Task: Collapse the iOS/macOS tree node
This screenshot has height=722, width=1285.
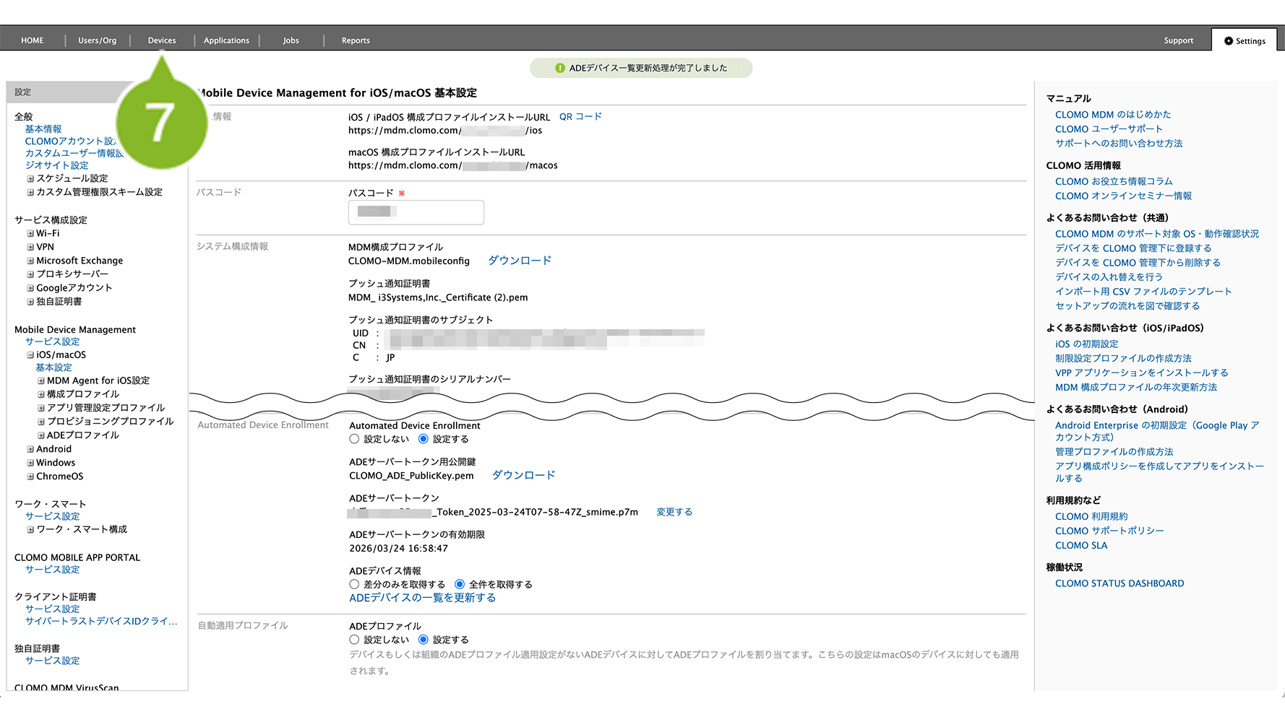Action: coord(30,355)
